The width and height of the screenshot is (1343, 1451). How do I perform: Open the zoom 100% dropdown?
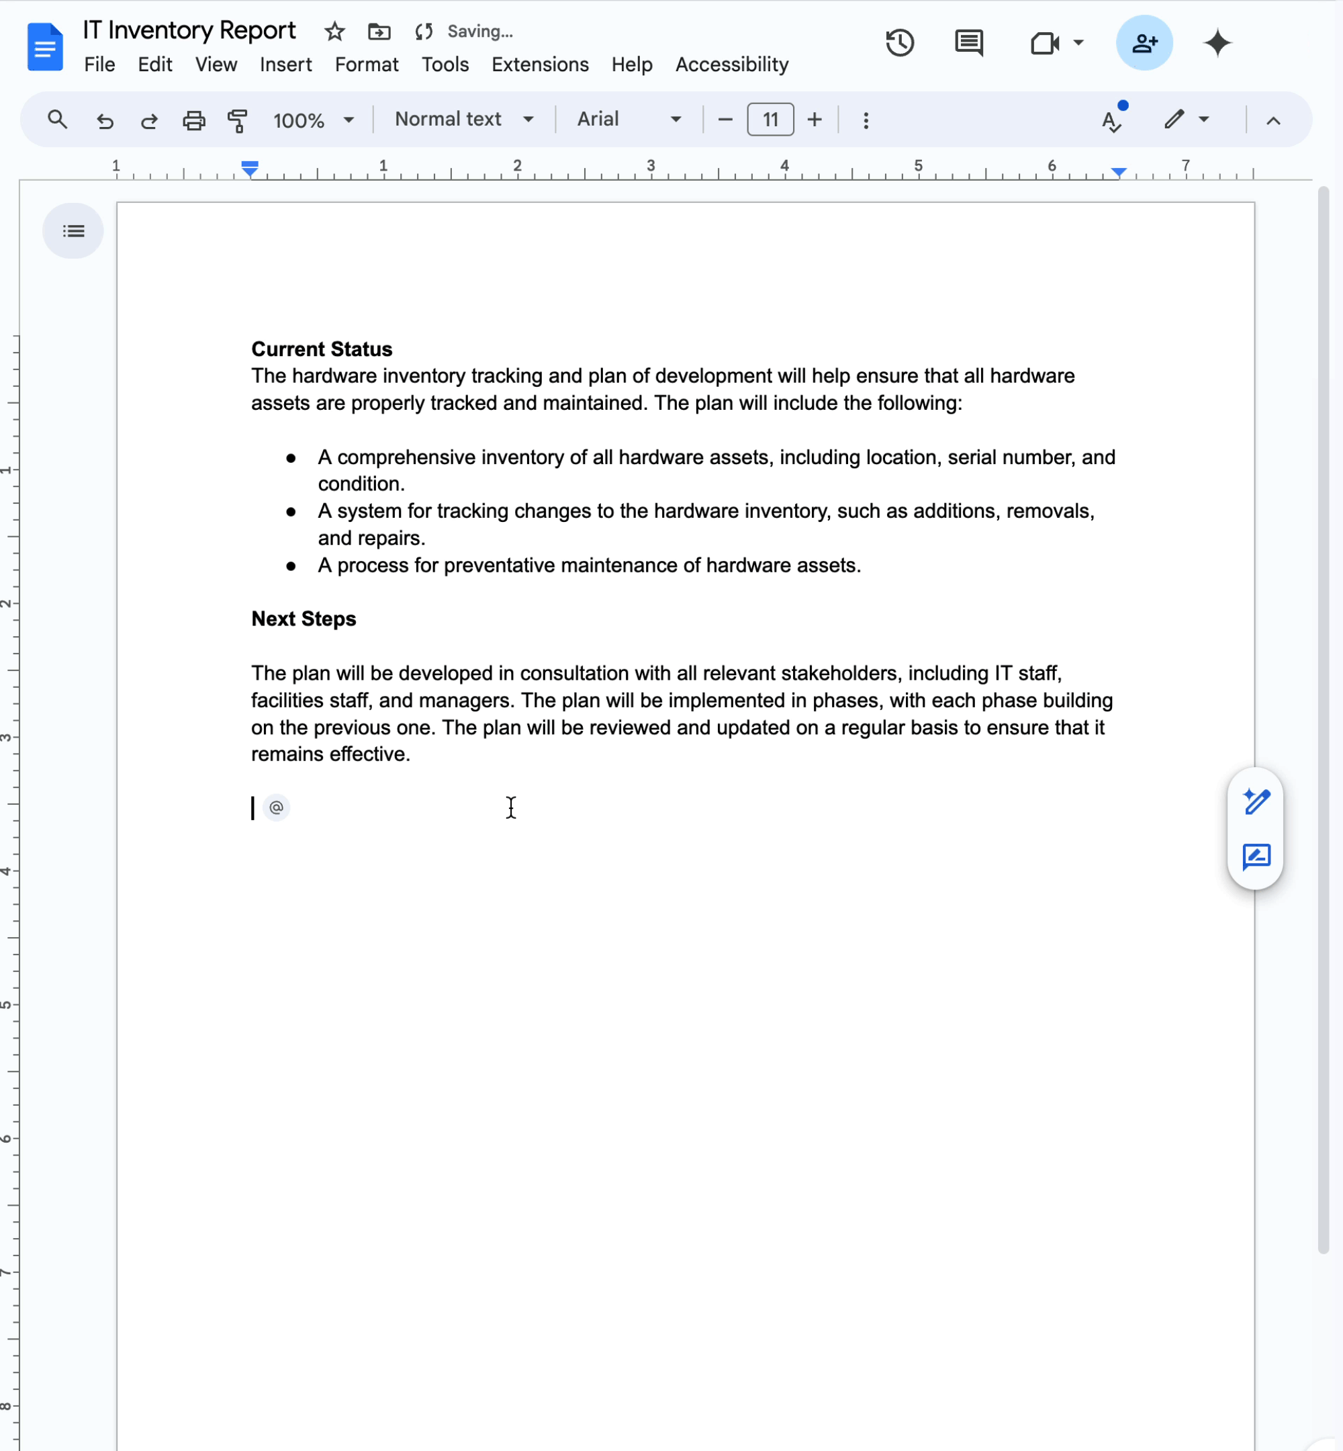coord(313,120)
